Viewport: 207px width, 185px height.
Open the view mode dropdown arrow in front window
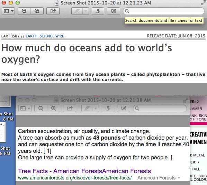point(12,11)
